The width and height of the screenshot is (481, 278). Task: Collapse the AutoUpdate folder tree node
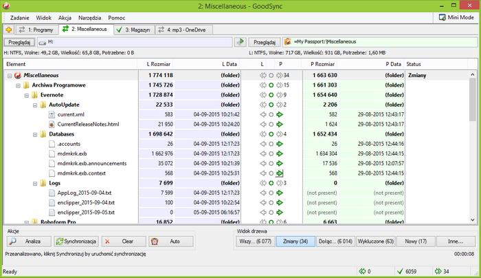pos(34,105)
